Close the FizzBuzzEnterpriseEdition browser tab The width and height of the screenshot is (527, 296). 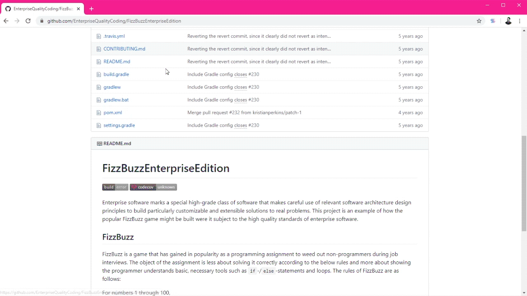click(78, 9)
